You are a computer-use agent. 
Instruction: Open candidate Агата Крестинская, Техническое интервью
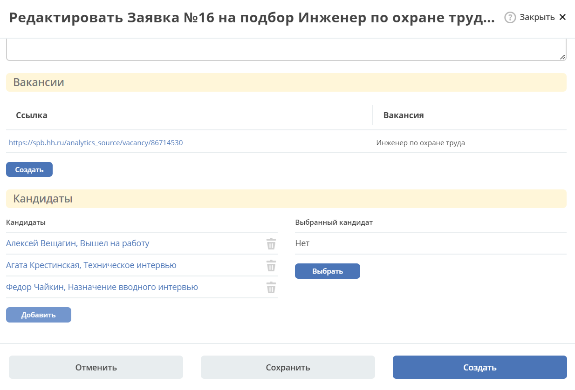point(91,265)
